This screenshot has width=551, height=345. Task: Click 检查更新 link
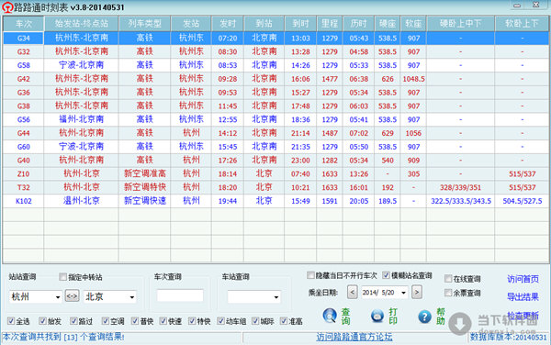[523, 315]
